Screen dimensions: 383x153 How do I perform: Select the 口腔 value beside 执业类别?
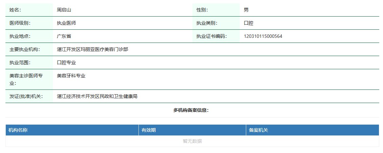(249, 23)
